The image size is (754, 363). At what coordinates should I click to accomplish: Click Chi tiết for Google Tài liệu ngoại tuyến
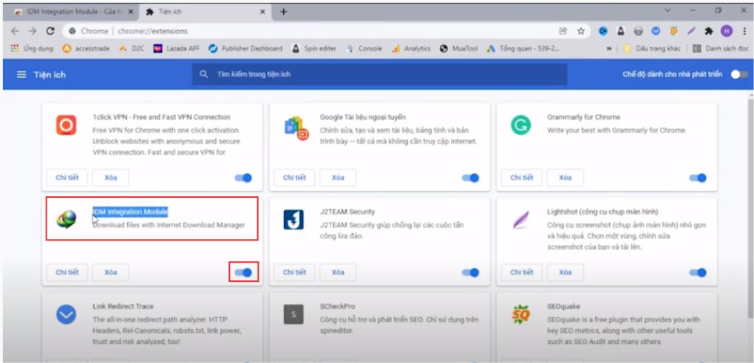click(x=294, y=178)
